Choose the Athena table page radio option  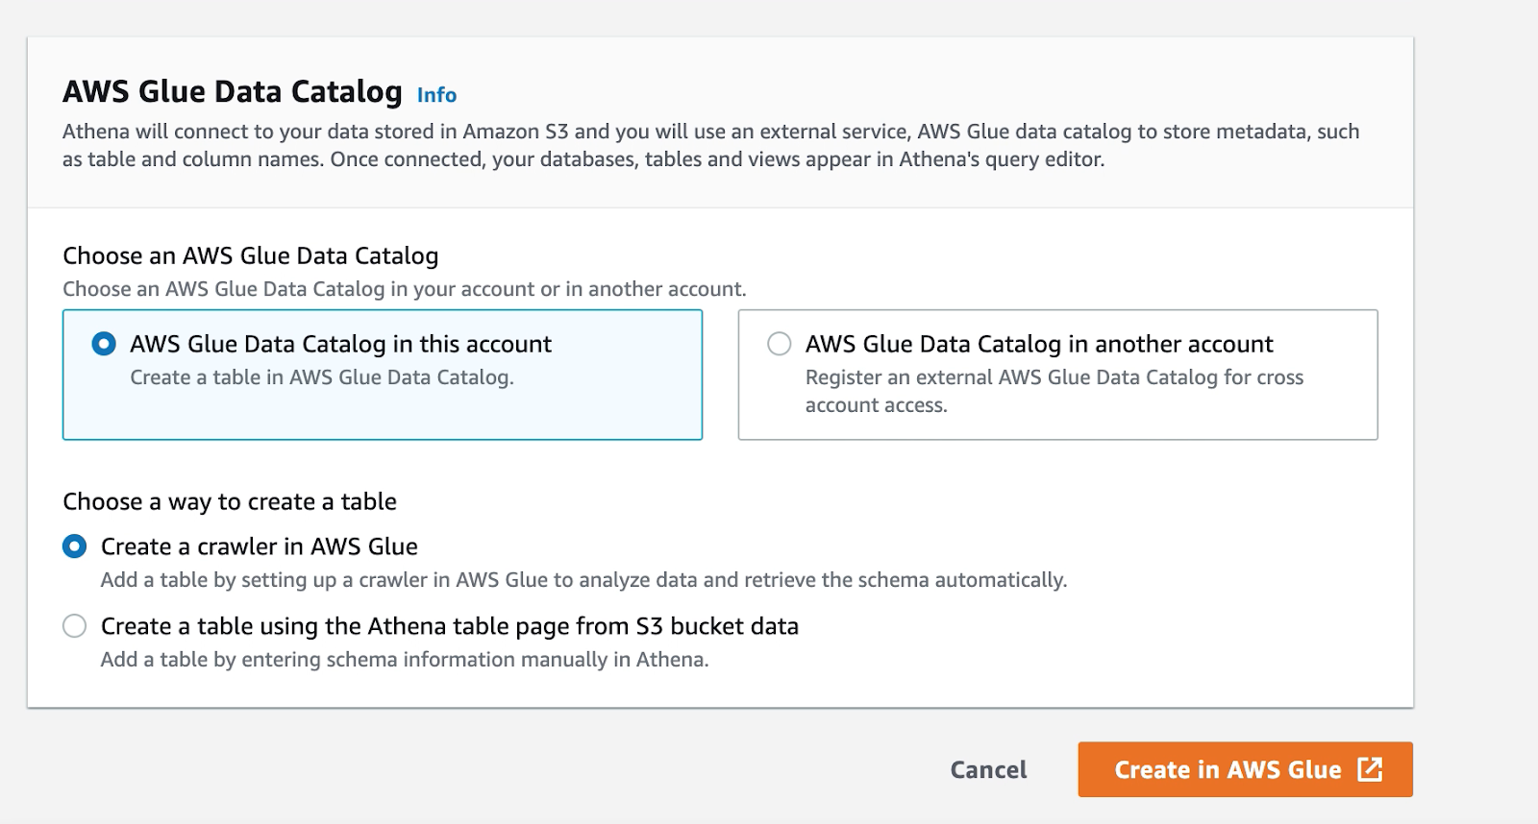[x=74, y=626]
